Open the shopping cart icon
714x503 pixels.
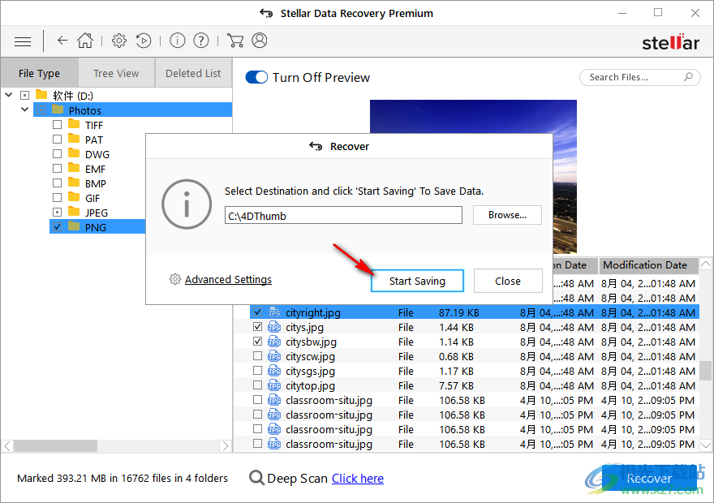point(234,41)
